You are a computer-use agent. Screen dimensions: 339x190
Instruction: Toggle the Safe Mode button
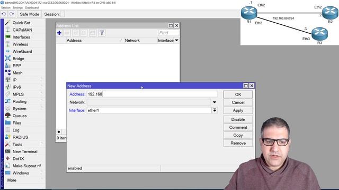coord(30,14)
